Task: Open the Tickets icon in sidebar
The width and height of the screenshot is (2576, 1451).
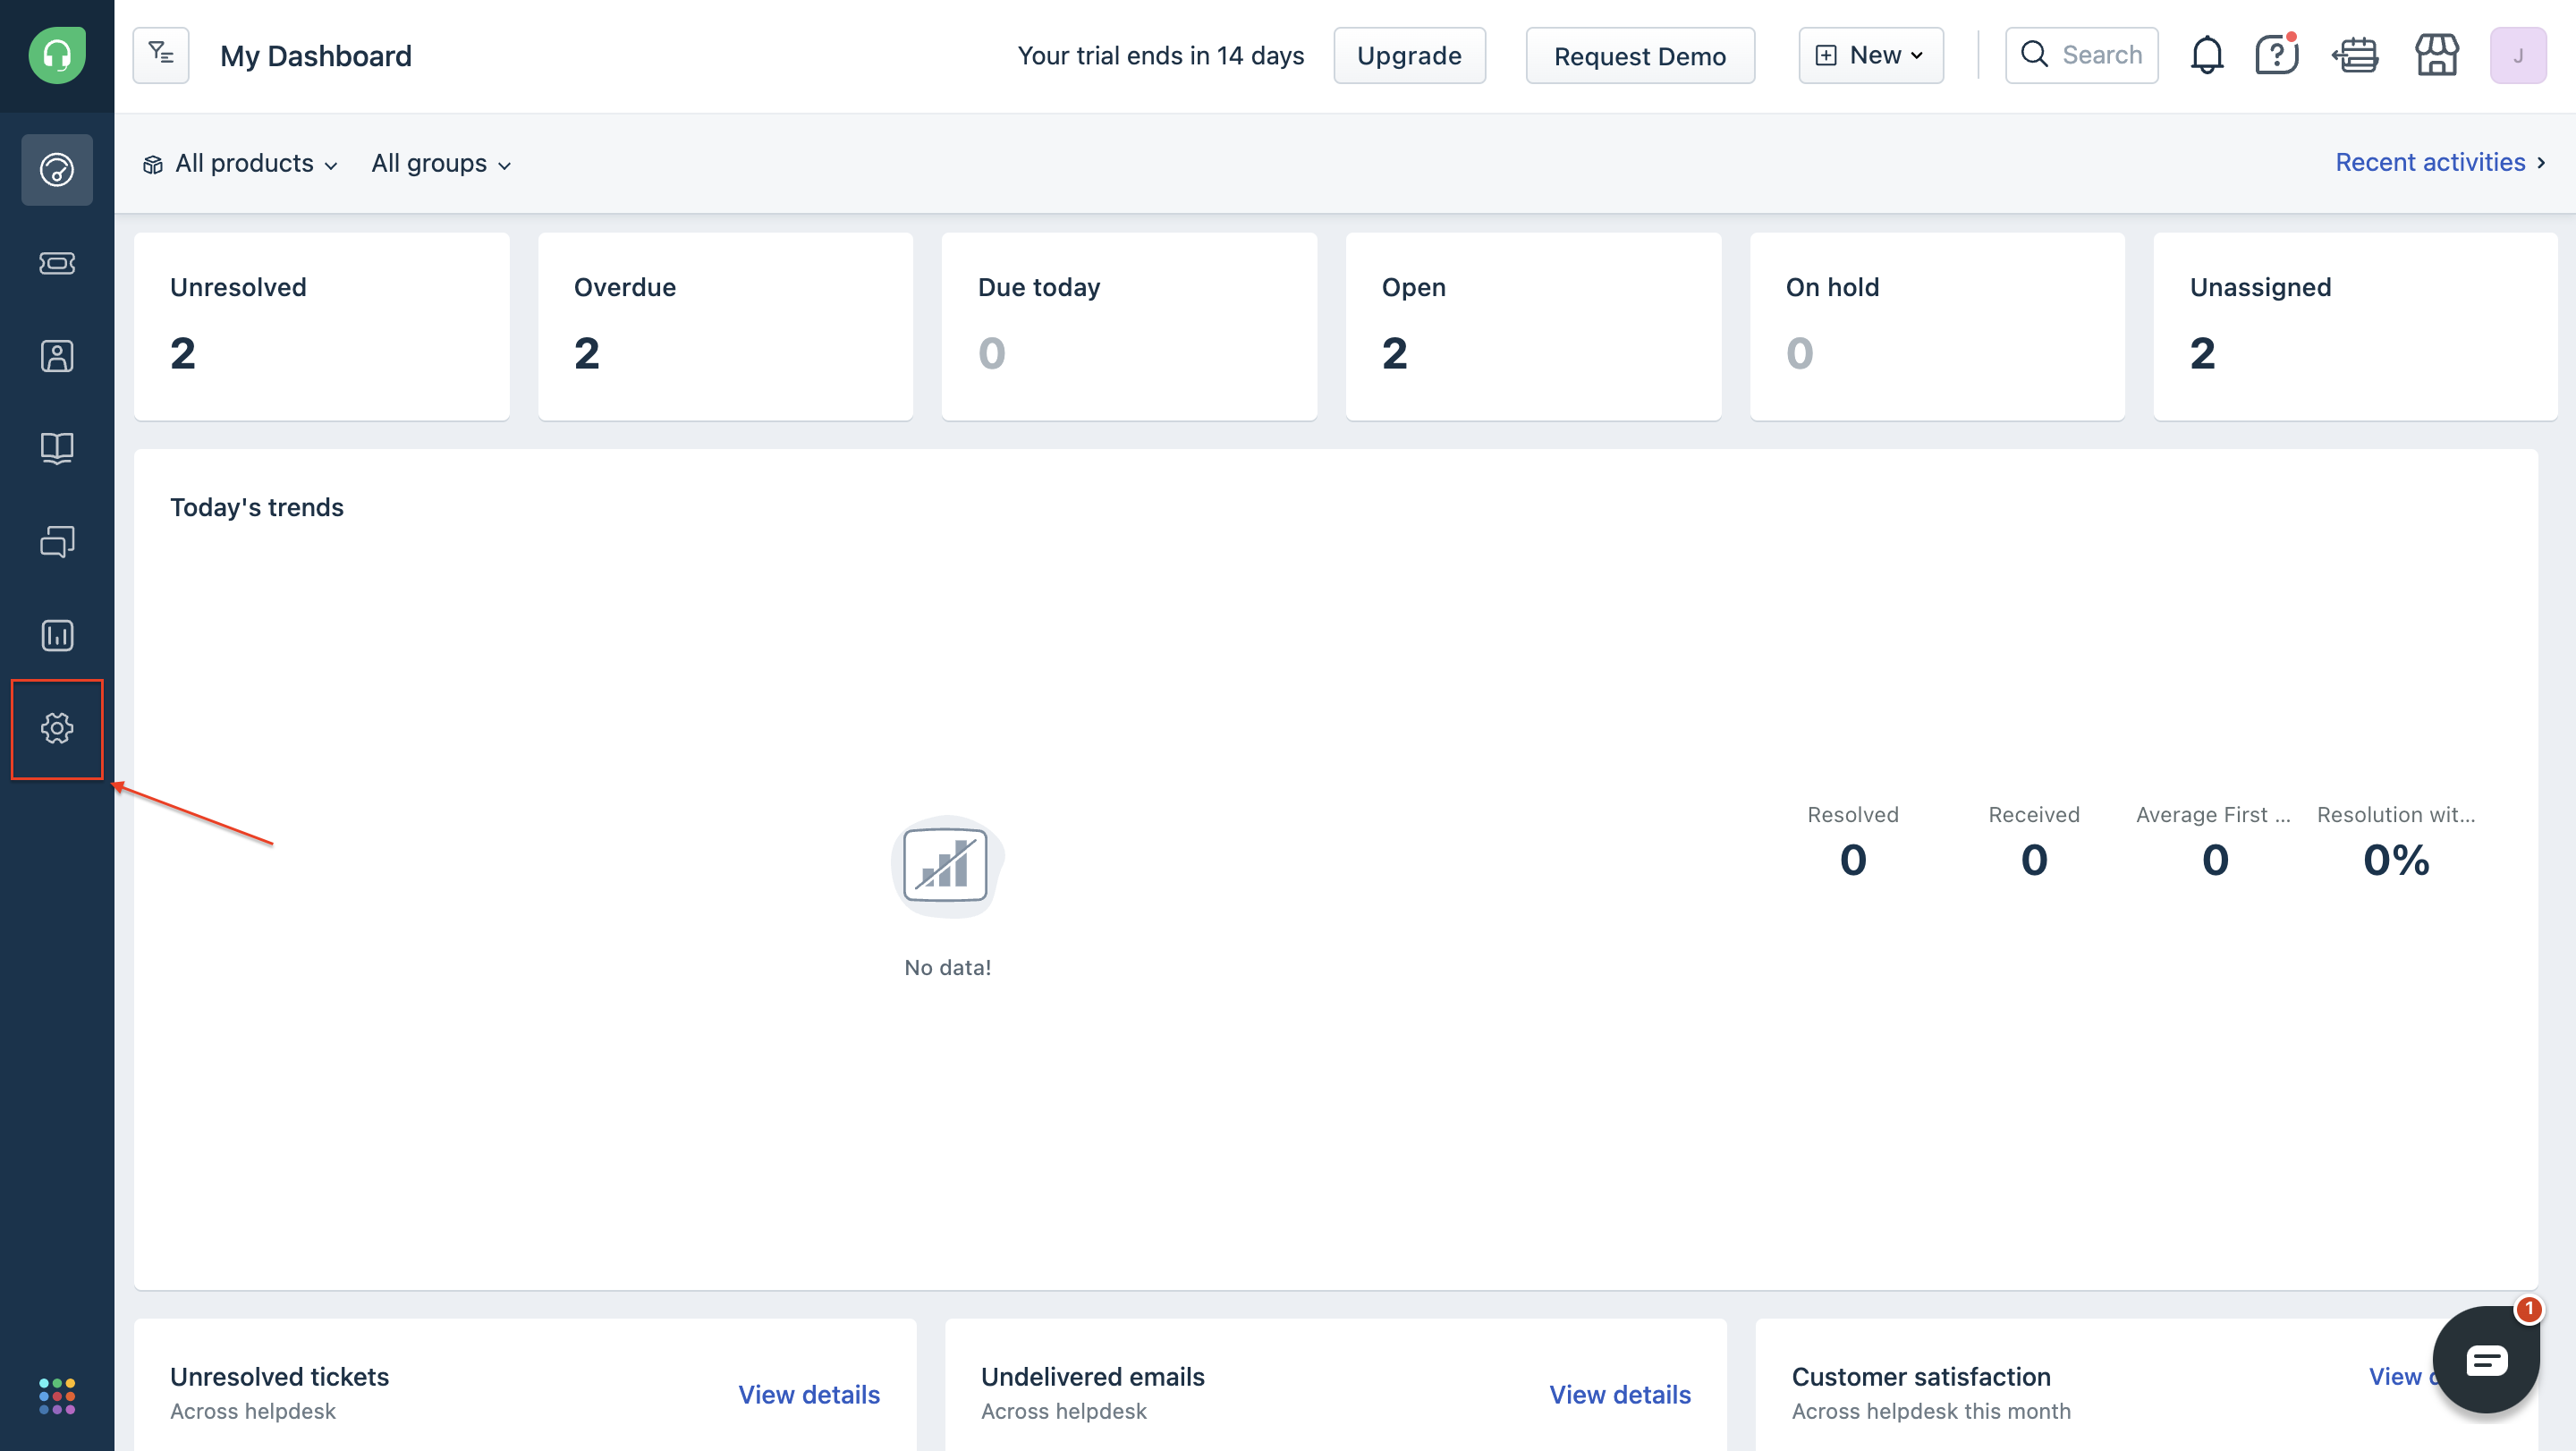Action: tap(57, 263)
